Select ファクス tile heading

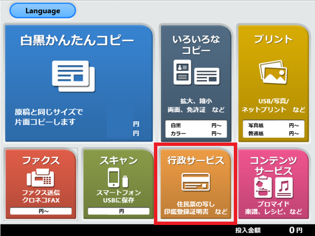pos(41,161)
